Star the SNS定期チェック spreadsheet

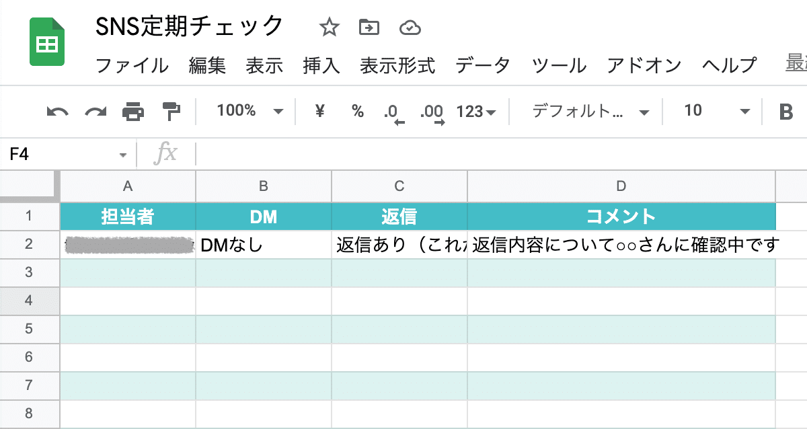329,27
